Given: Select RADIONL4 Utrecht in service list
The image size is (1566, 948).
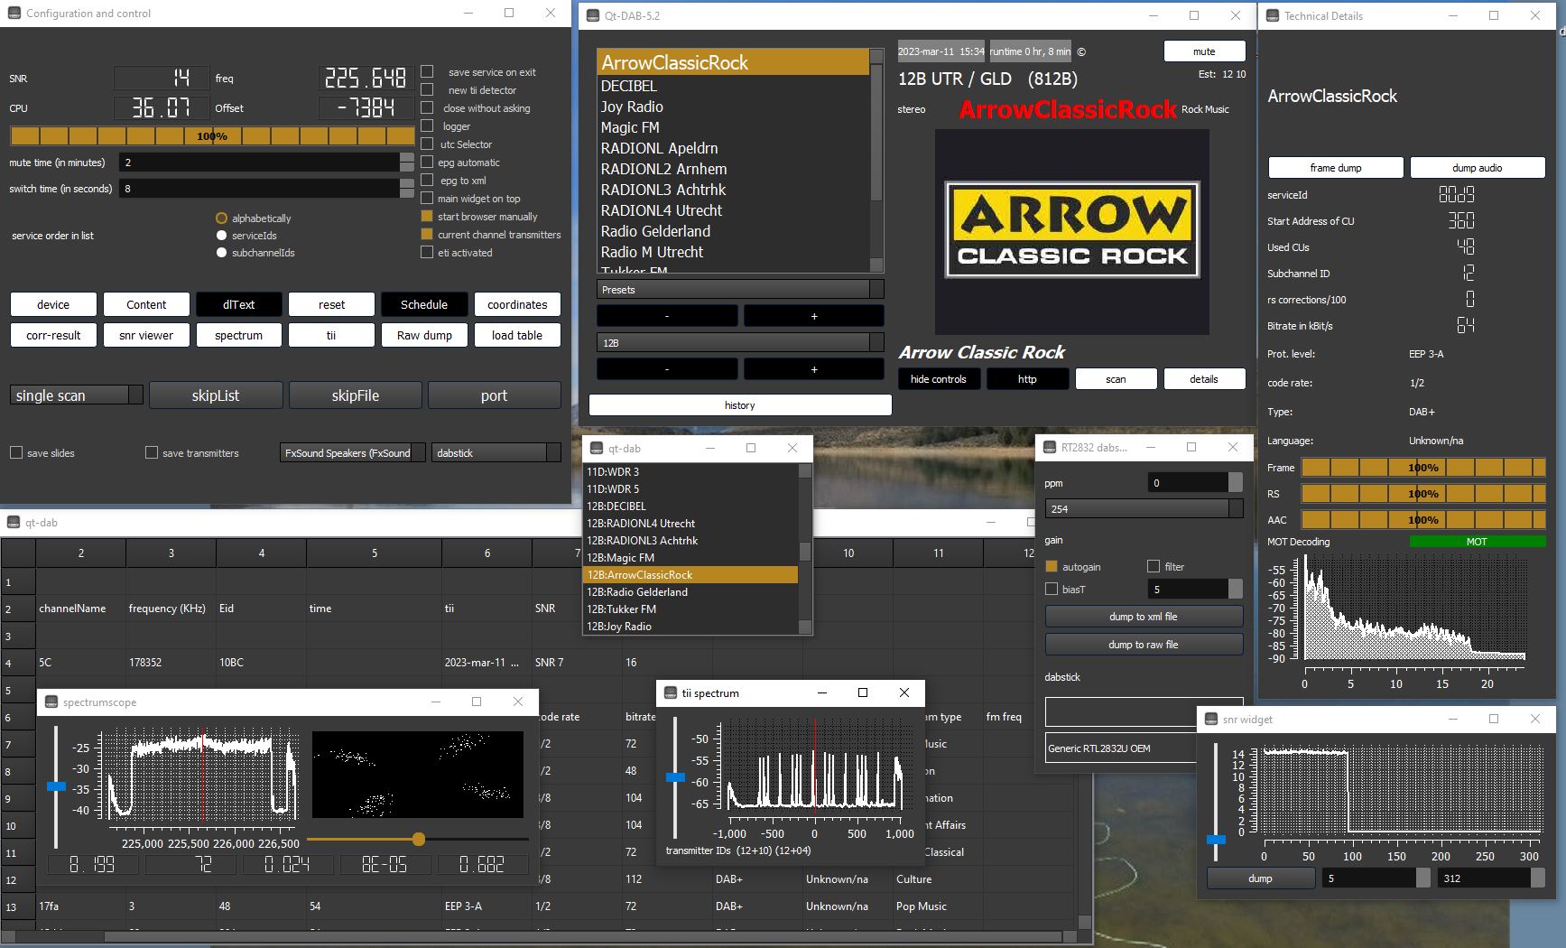Looking at the screenshot, I should pyautogui.click(x=733, y=210).
